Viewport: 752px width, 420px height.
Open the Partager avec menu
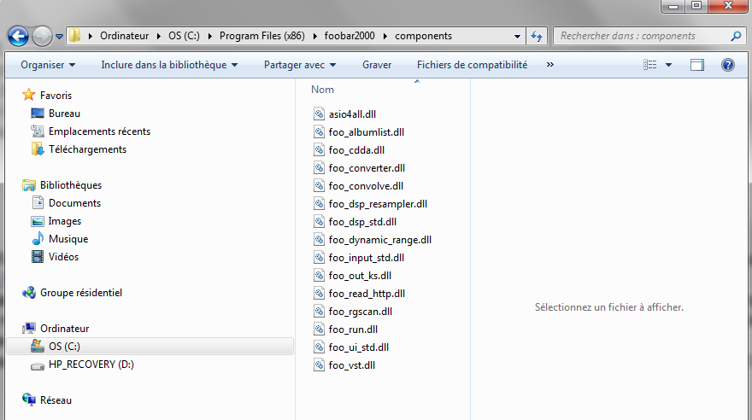pyautogui.click(x=300, y=65)
